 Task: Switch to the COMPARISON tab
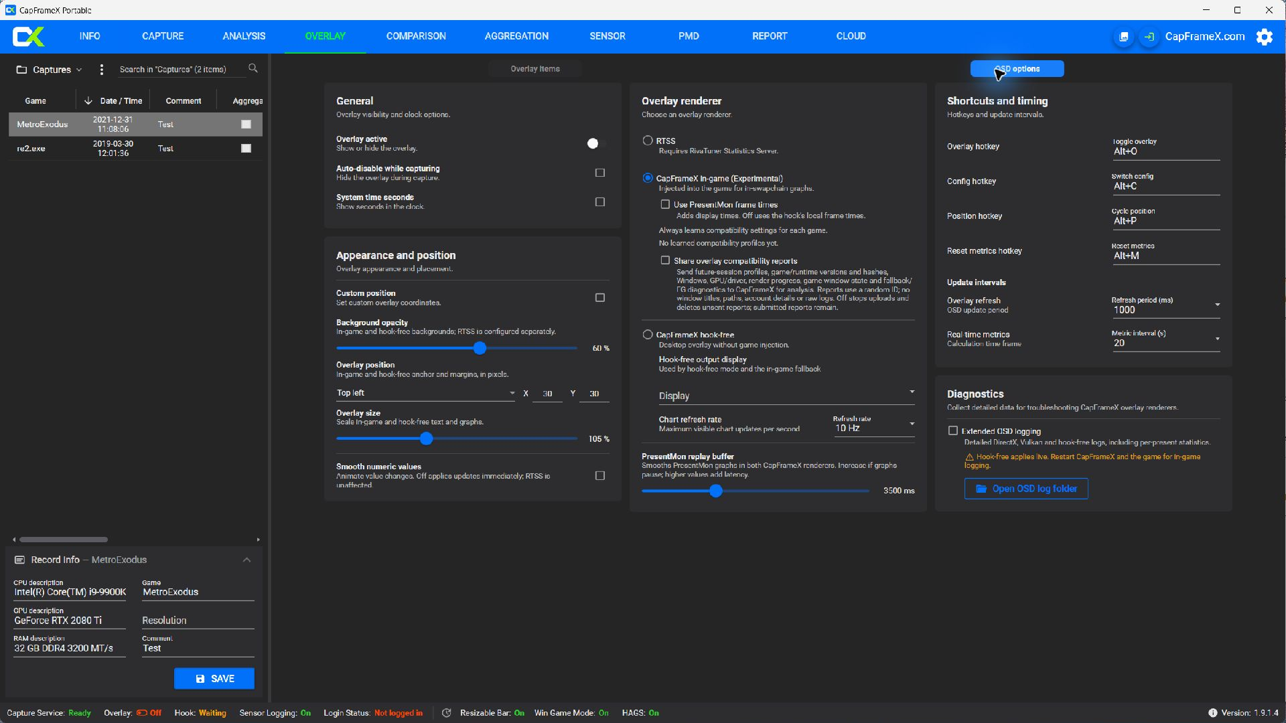(416, 36)
